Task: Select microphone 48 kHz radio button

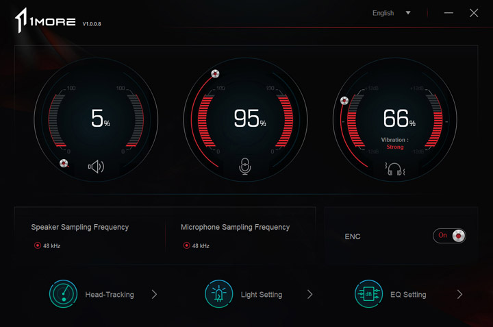Action: pyautogui.click(x=186, y=245)
